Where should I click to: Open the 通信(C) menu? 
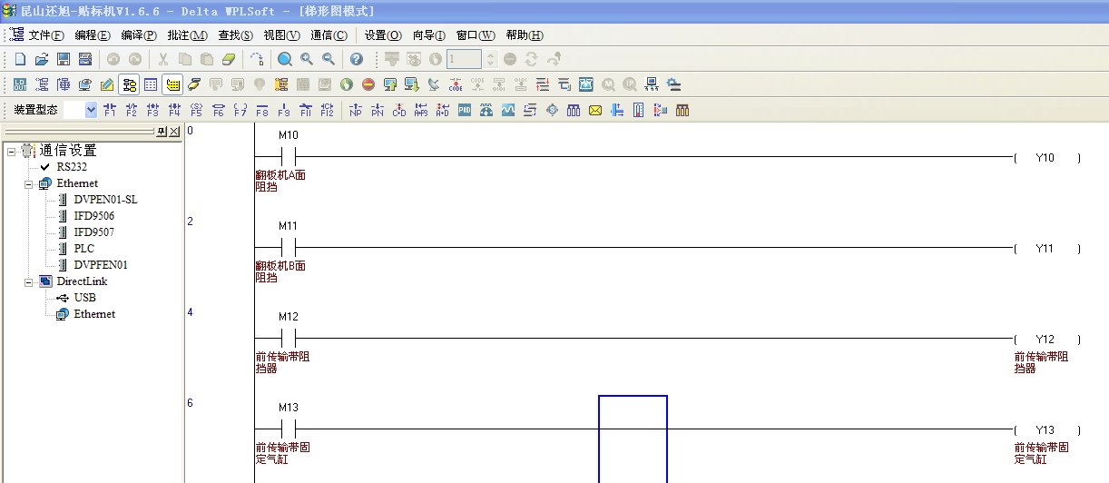coord(328,35)
